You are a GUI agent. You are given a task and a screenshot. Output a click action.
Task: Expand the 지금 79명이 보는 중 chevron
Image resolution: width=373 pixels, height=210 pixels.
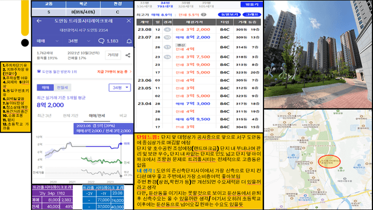click(131, 71)
